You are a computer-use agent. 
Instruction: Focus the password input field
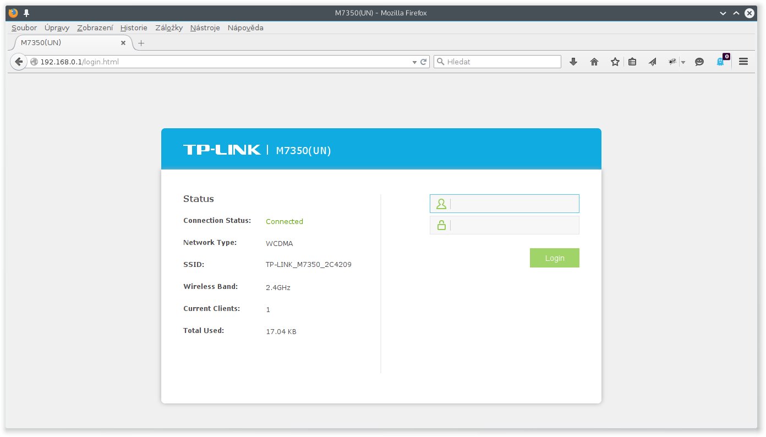tap(505, 225)
